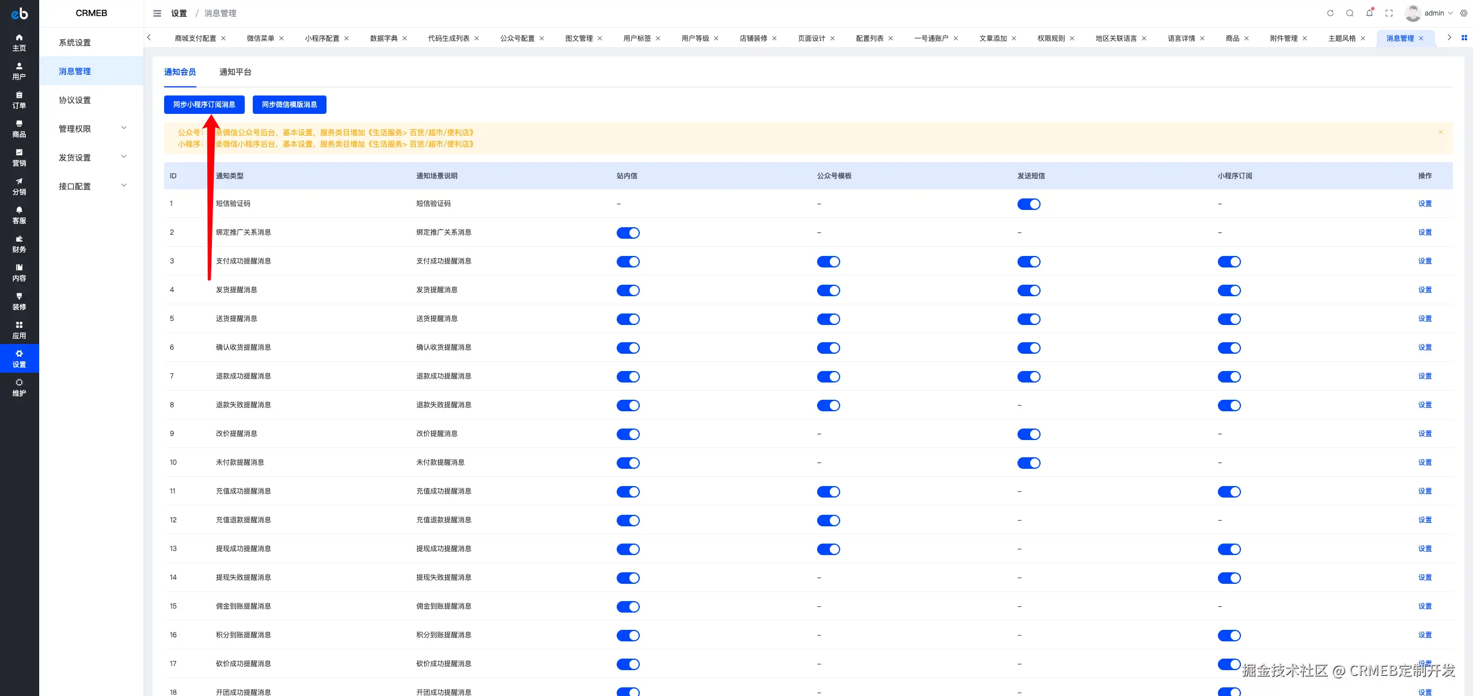Image resolution: width=1473 pixels, height=696 pixels.
Task: Close the 用户标签 page tab
Action: click(x=658, y=39)
